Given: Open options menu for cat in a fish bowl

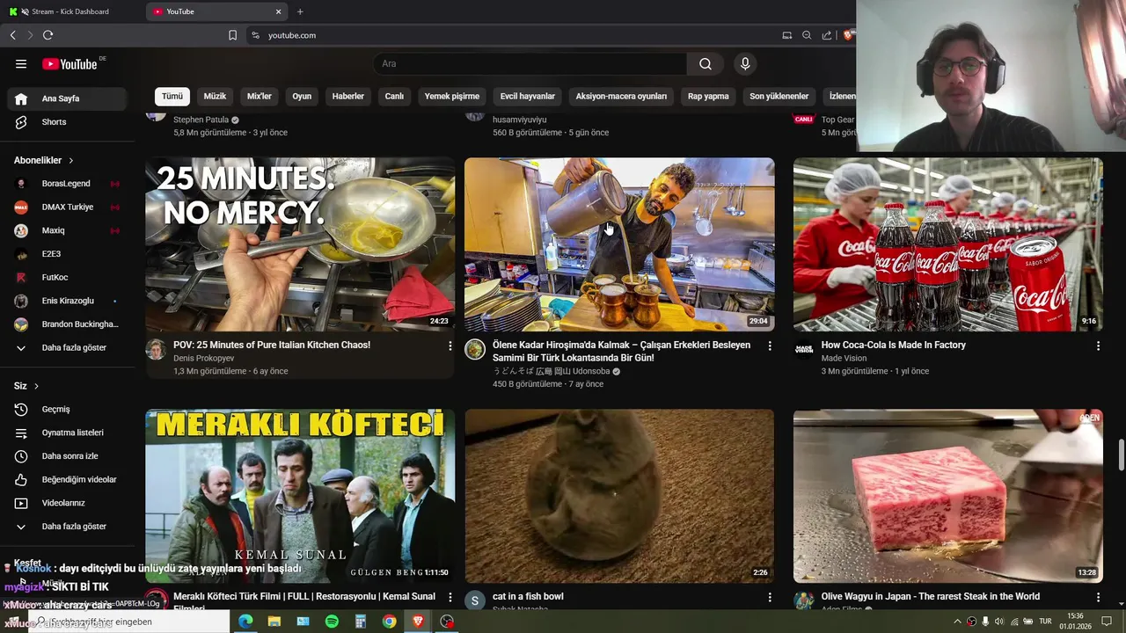Looking at the screenshot, I should 769,598.
